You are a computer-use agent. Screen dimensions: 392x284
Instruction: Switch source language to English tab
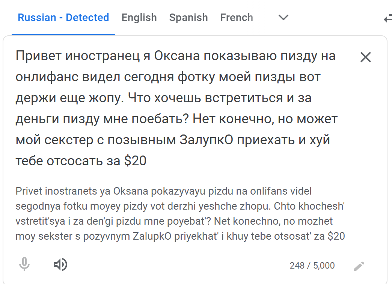coord(139,18)
